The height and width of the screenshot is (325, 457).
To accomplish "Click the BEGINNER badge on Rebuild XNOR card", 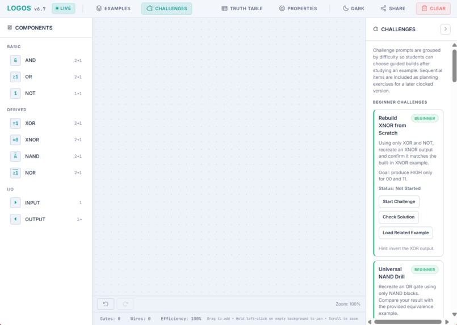I will pos(425,118).
